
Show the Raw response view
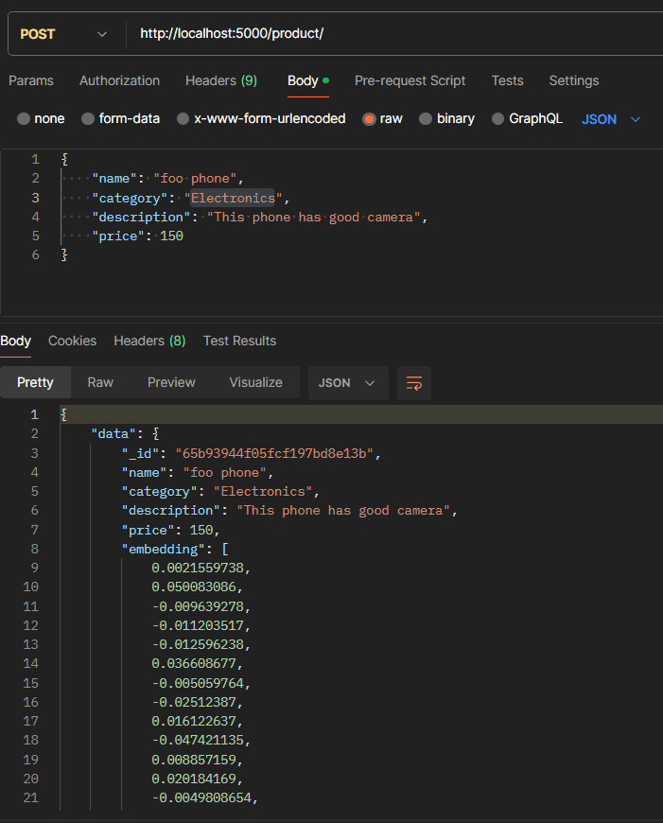pyautogui.click(x=100, y=383)
